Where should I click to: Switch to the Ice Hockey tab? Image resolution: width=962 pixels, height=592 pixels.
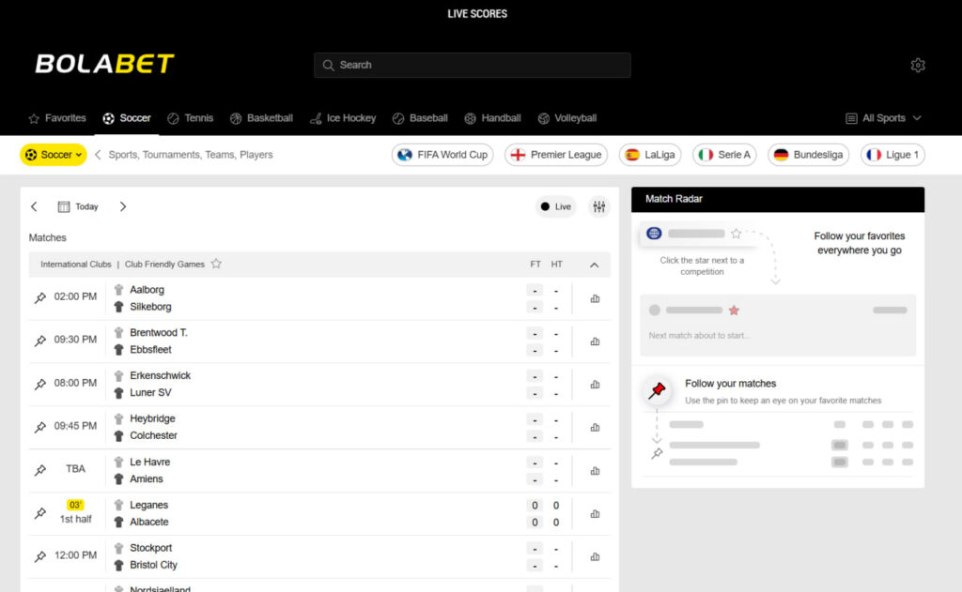tap(342, 118)
